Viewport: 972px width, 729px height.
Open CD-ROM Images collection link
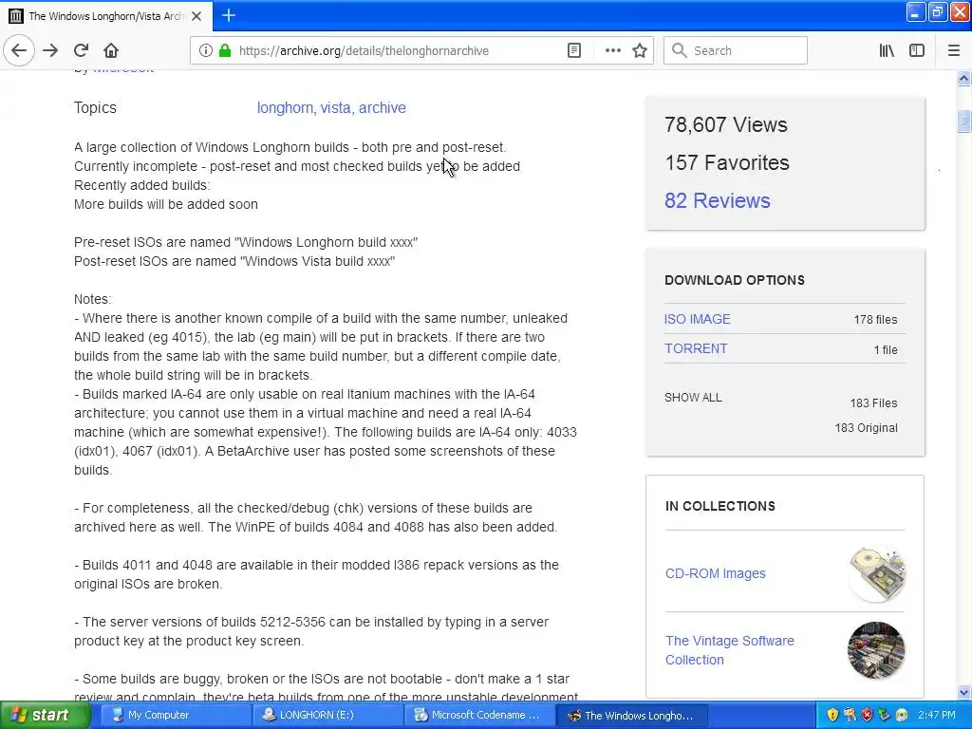[716, 573]
